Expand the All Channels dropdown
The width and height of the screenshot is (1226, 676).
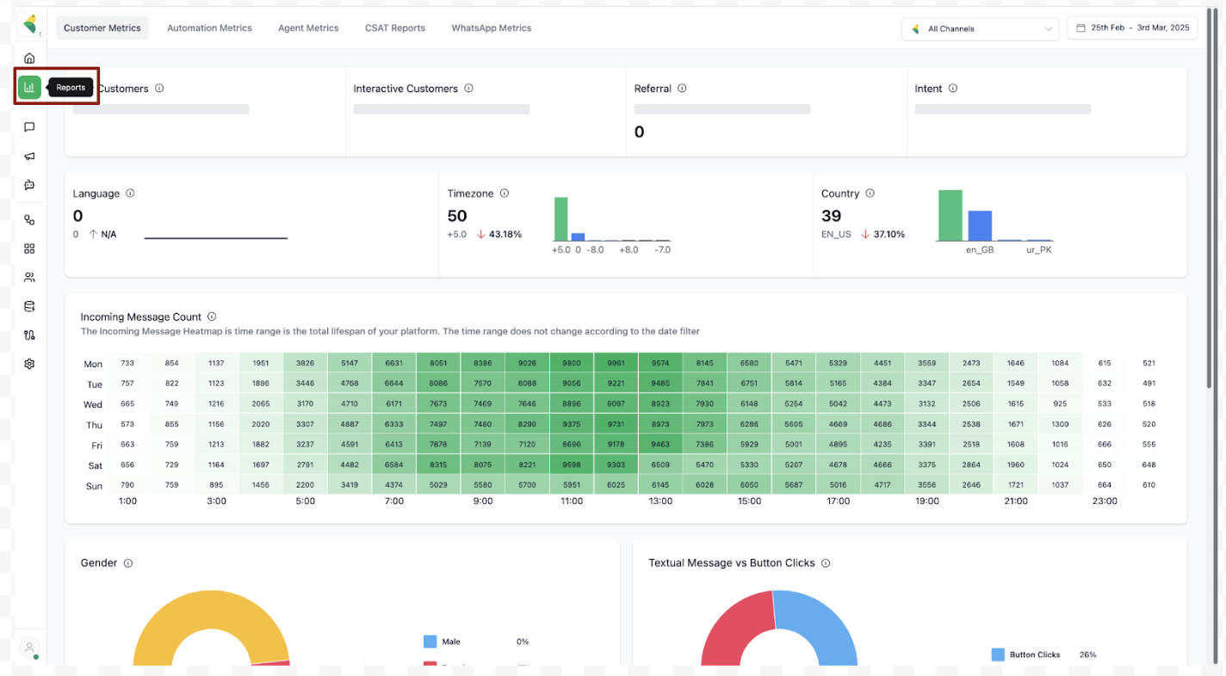point(981,28)
